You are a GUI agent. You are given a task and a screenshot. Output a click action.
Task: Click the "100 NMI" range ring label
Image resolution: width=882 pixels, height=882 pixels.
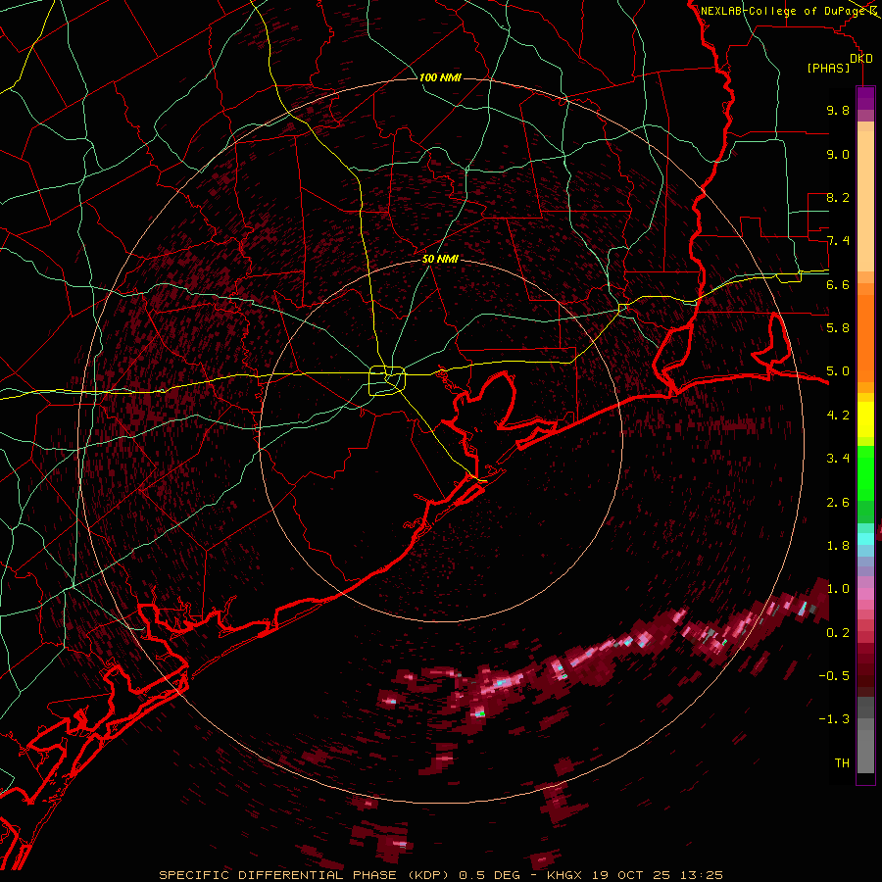pyautogui.click(x=440, y=77)
